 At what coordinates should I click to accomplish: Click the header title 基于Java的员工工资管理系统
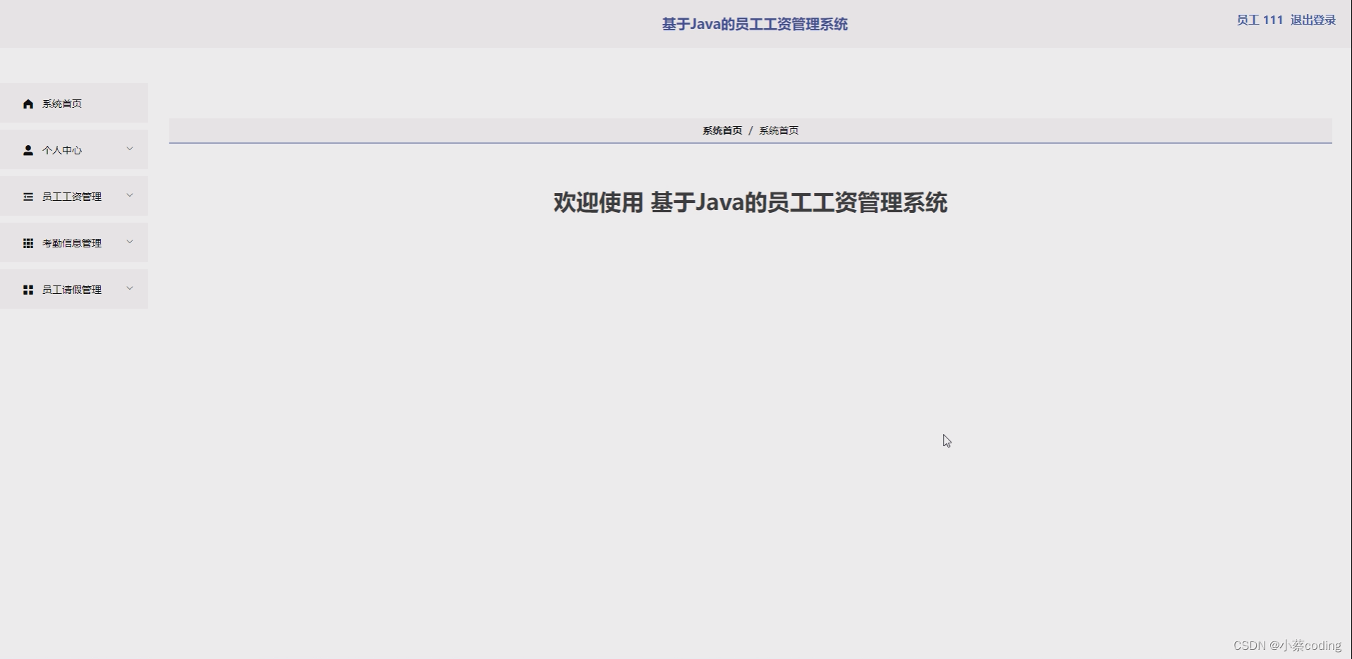point(755,24)
